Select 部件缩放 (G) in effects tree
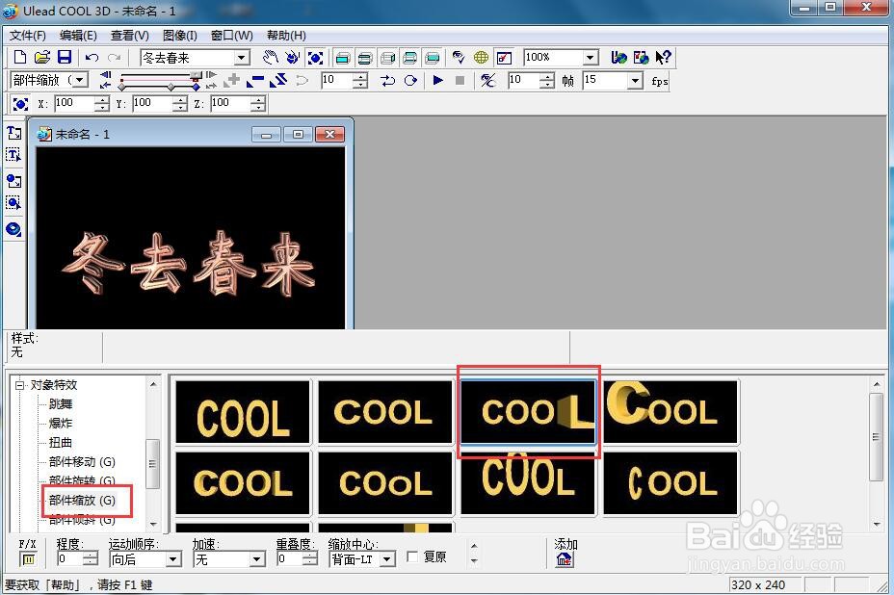 82,501
